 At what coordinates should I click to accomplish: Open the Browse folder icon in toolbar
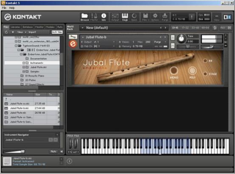point(85,17)
